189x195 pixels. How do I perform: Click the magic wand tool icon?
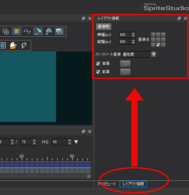click(x=24, y=46)
